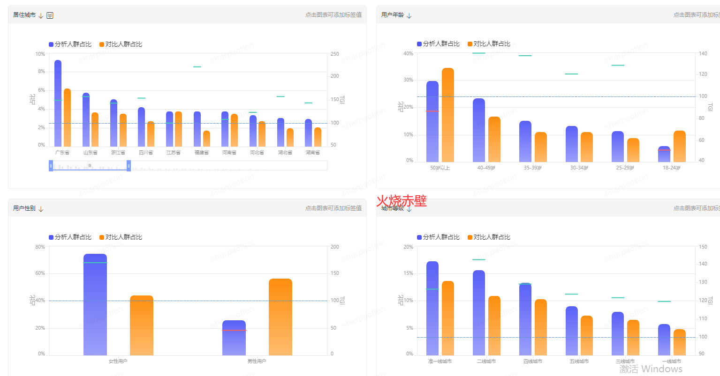Click the download arrow next to 用户年龄
720x376 pixels.
click(409, 15)
